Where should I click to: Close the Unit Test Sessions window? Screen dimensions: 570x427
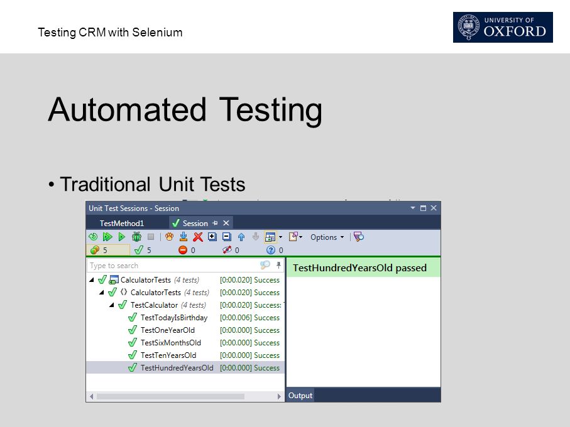pos(434,208)
